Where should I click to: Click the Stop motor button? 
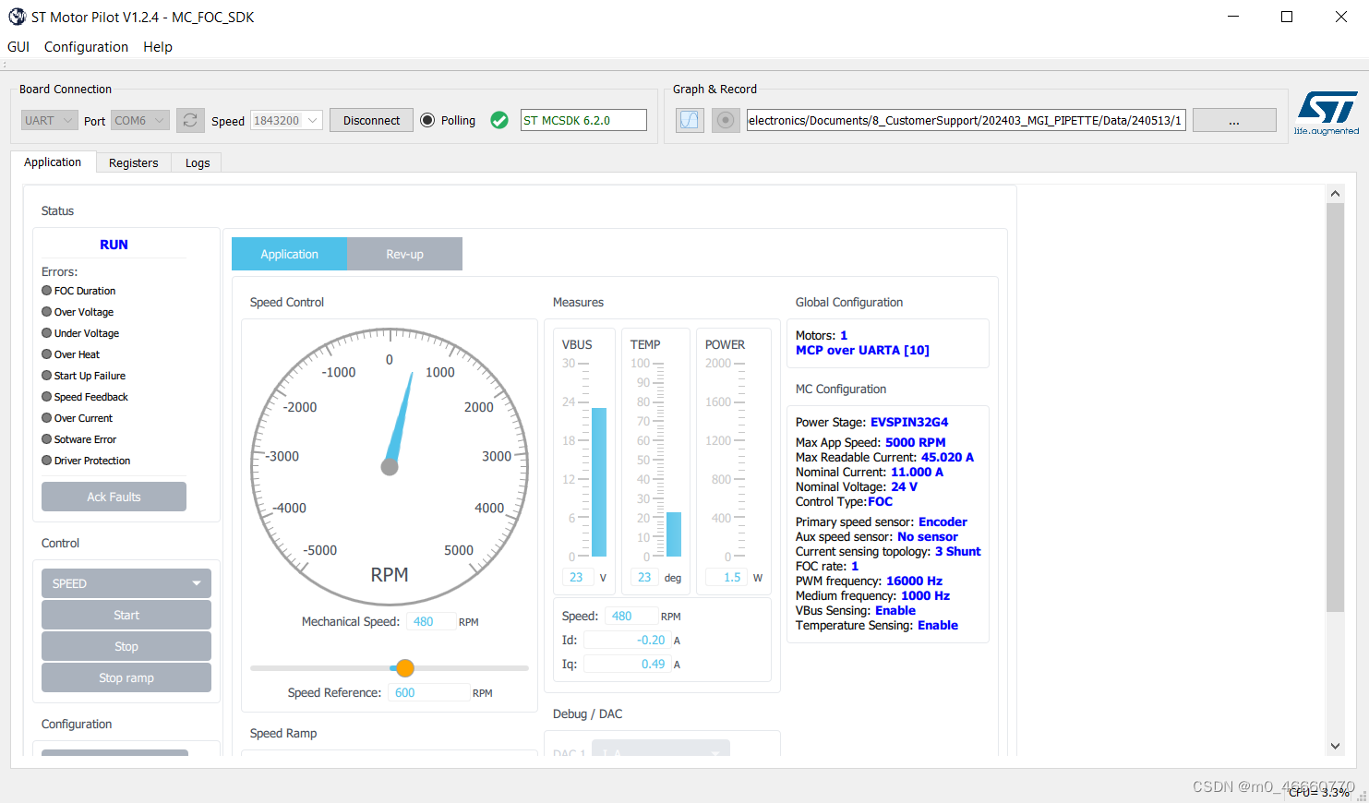[126, 646]
